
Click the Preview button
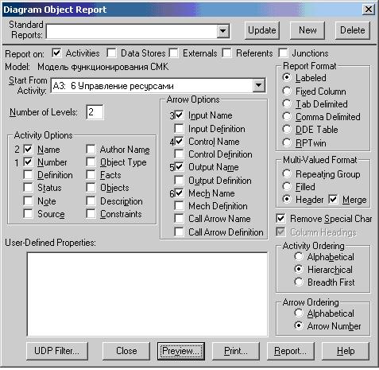point(181,351)
